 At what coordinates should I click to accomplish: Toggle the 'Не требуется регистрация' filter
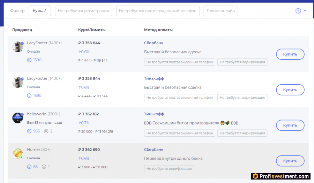[83, 11]
